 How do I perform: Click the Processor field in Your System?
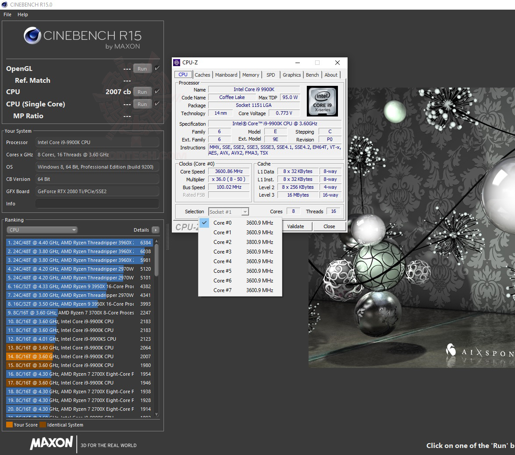click(97, 142)
